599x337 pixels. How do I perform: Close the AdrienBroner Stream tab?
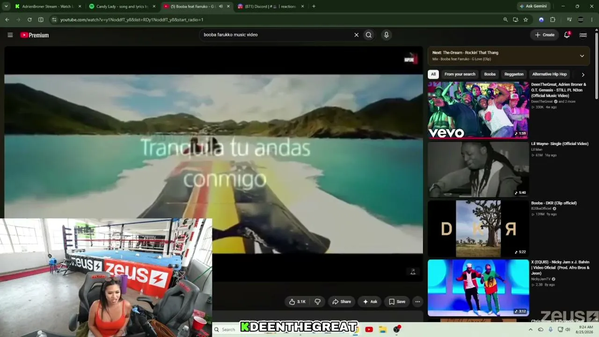[x=80, y=7]
